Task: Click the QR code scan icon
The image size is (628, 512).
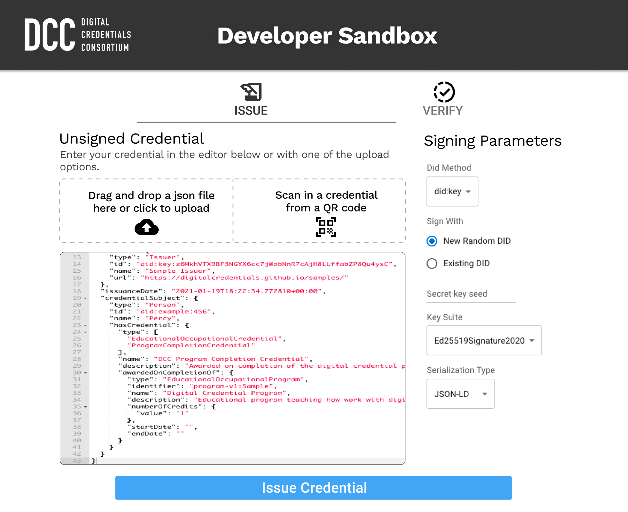Action: click(x=326, y=227)
